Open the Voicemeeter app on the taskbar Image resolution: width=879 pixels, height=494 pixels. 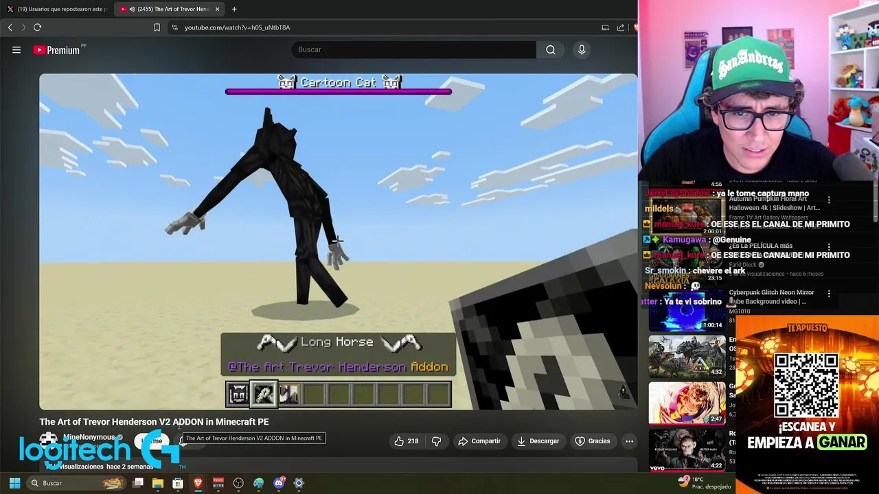(218, 483)
